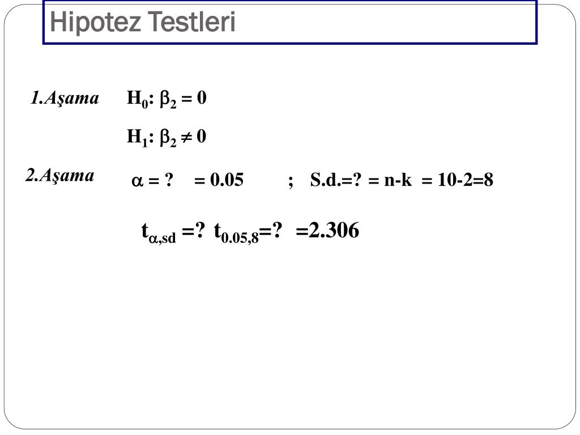Click the semicolon separator before S.d.
Viewport: 580px width, 435px height.
pos(291,181)
